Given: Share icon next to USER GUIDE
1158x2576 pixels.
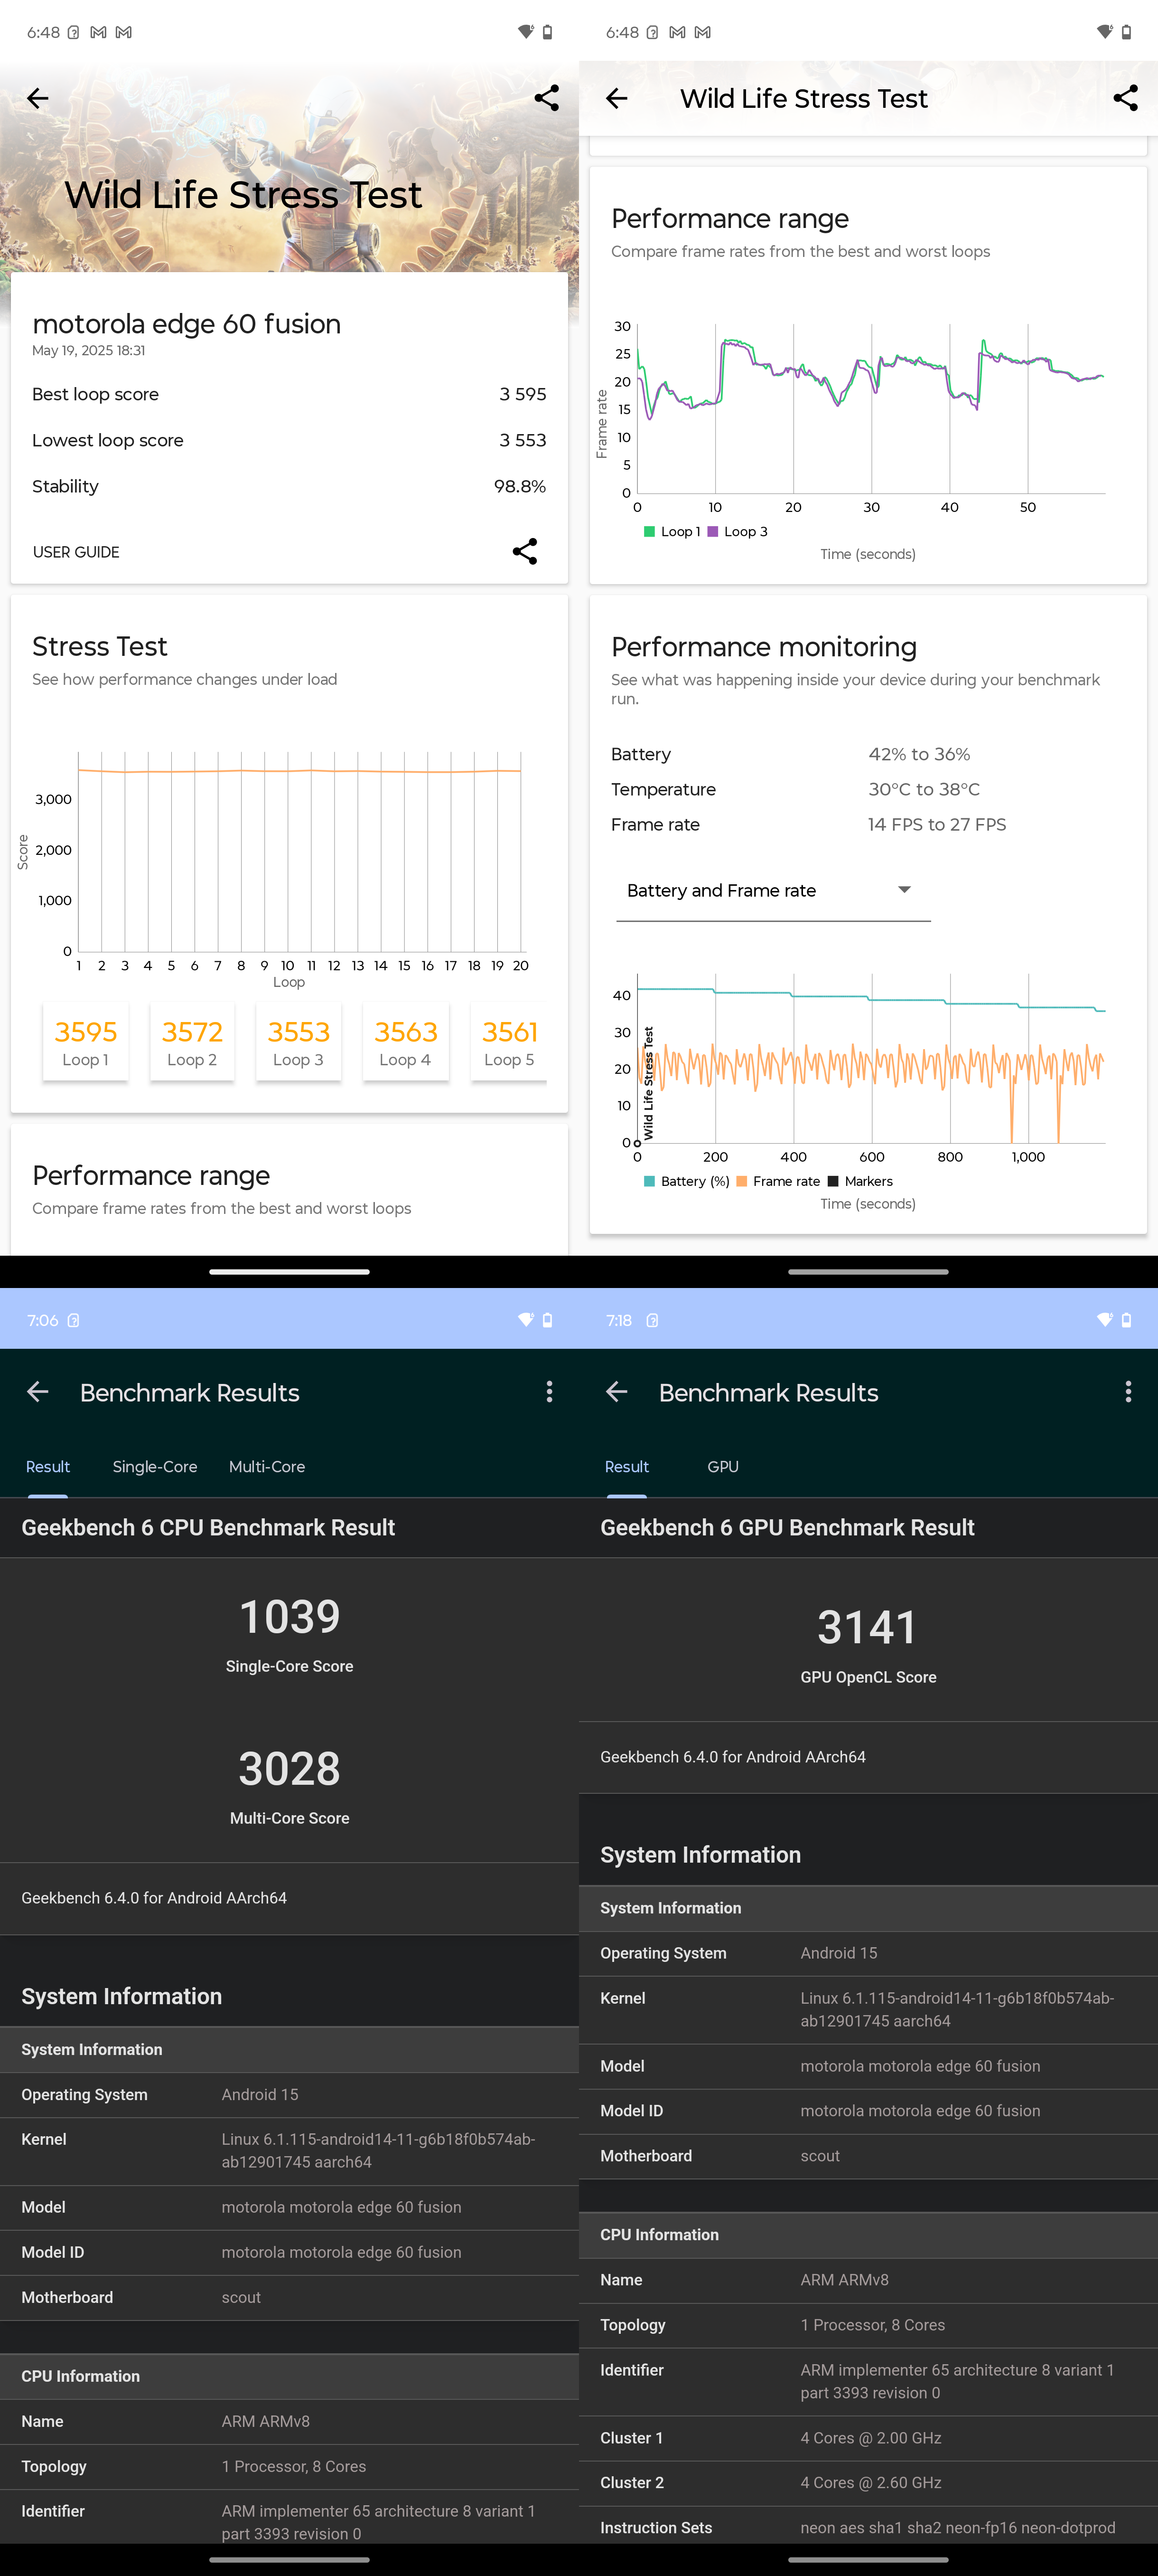Looking at the screenshot, I should (x=524, y=551).
